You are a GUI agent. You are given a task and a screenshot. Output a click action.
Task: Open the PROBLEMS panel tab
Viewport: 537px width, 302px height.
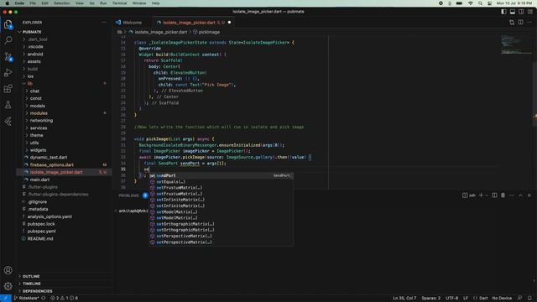128,195
